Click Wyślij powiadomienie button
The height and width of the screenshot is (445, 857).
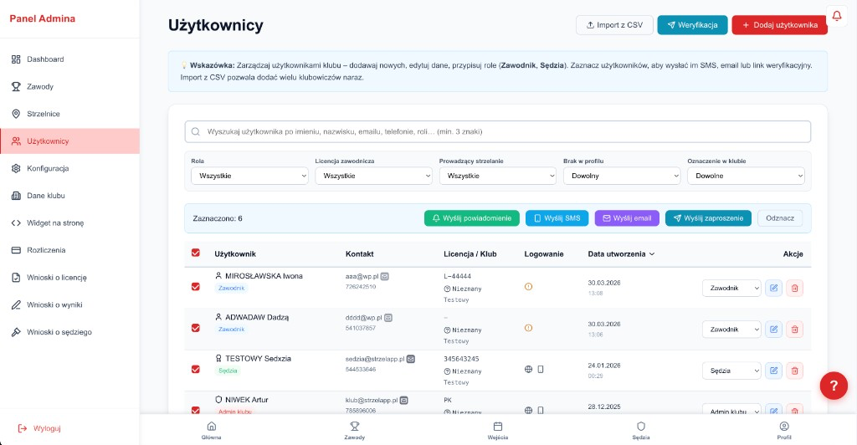click(x=472, y=217)
